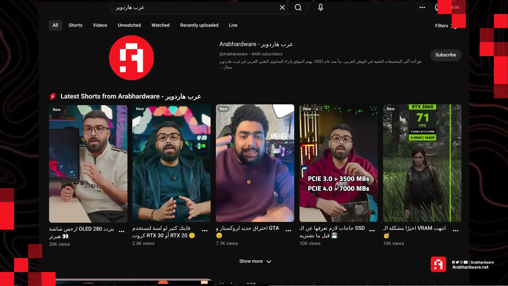Open options menu for RTX 30 short

[205, 231]
